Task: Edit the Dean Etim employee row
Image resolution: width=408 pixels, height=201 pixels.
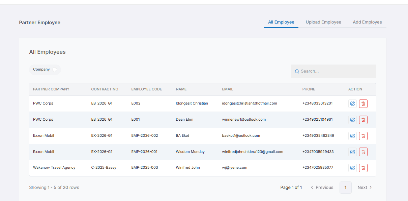Action: pyautogui.click(x=352, y=120)
